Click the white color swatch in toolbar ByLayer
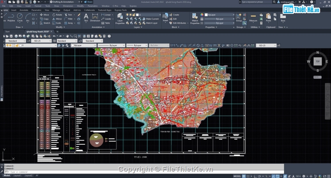331x178 pixels. click(72, 45)
